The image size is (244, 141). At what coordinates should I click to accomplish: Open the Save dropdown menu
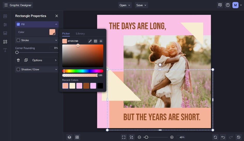click(x=141, y=5)
